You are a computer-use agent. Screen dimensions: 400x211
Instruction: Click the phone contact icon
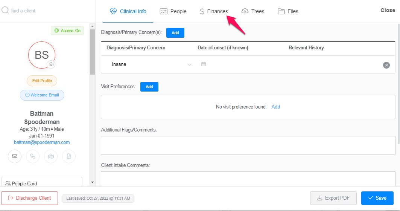click(33, 156)
